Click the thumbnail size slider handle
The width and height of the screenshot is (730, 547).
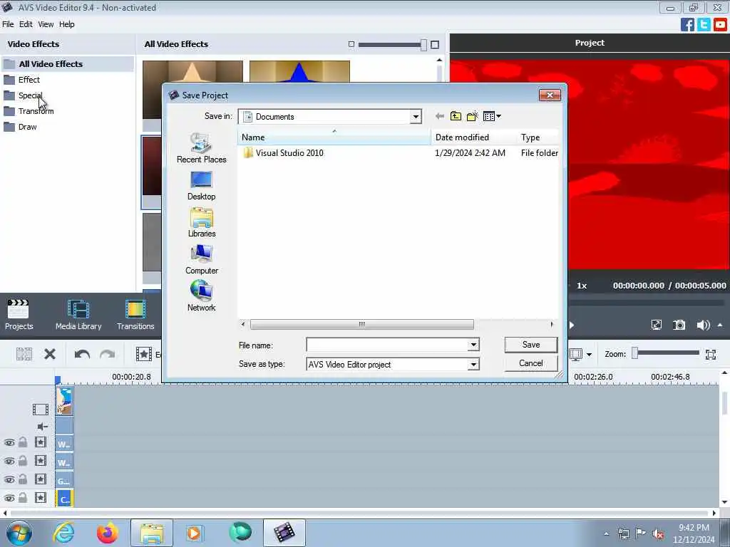423,45
